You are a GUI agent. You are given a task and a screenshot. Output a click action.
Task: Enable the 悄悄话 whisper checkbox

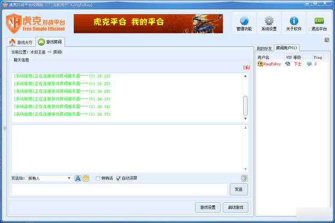[98, 178]
